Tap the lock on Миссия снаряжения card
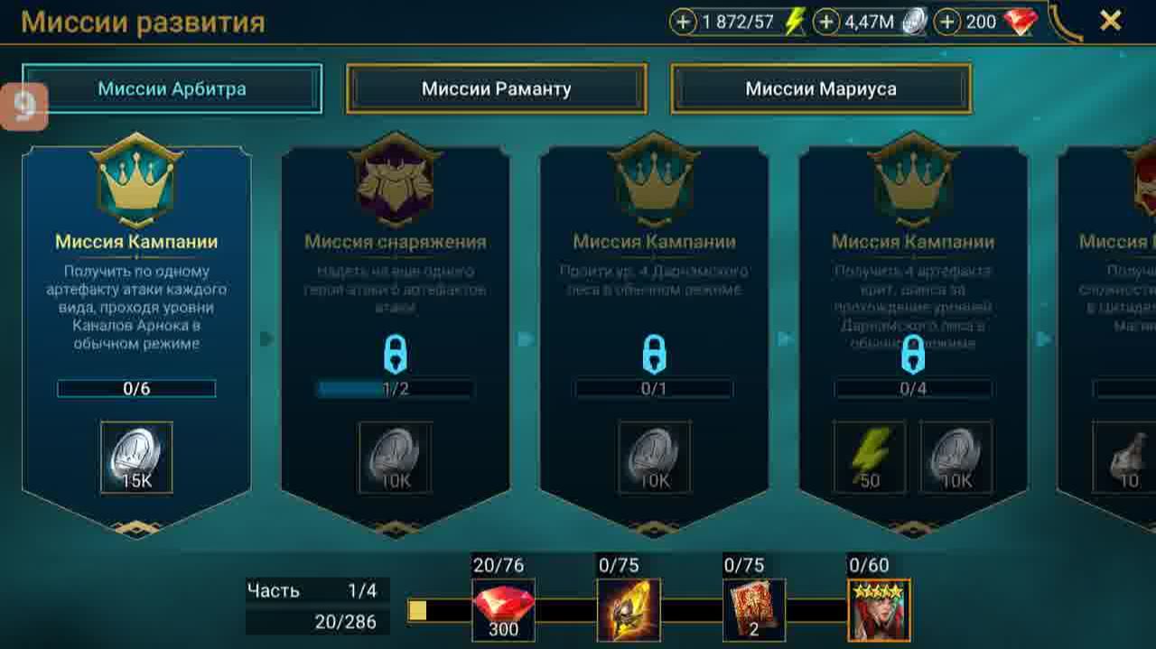1156x649 pixels. tap(396, 355)
